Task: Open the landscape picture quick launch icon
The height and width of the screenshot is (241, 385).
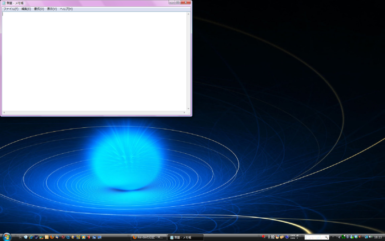Action: 41,237
